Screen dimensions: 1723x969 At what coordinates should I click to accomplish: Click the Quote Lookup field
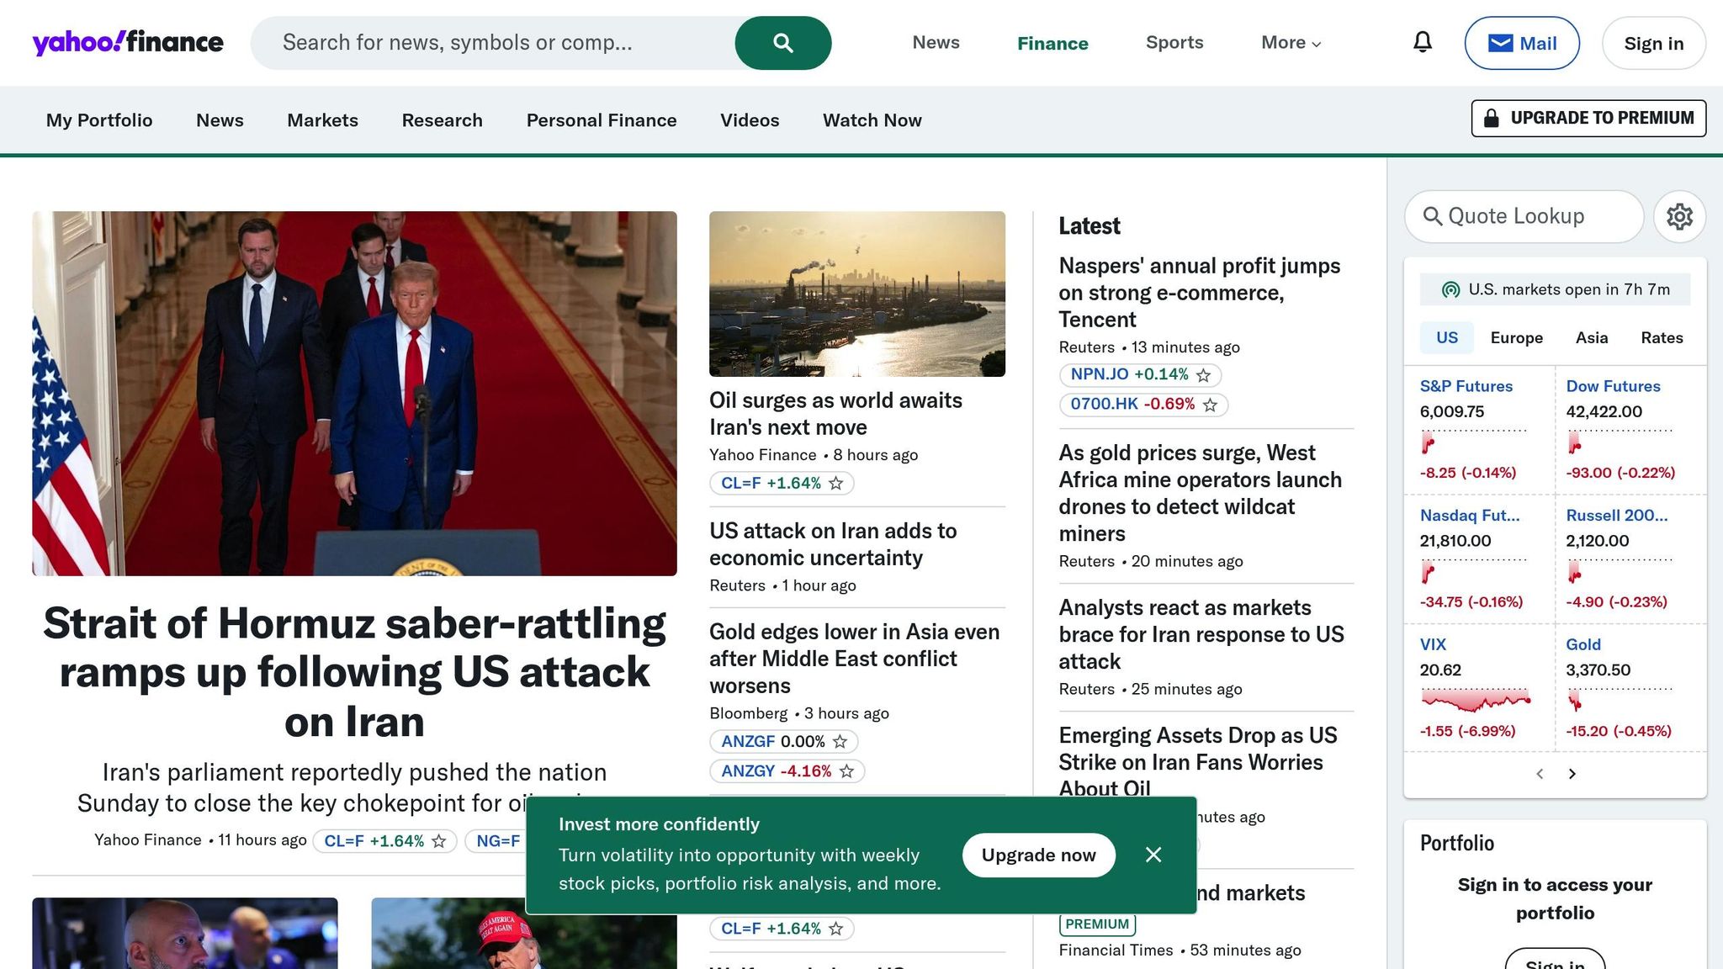coord(1524,217)
